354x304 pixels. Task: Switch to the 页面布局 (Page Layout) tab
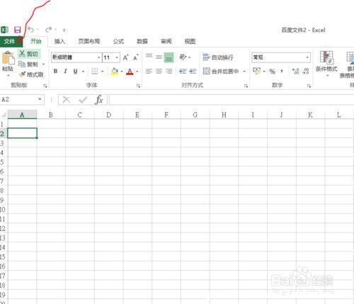pyautogui.click(x=89, y=42)
